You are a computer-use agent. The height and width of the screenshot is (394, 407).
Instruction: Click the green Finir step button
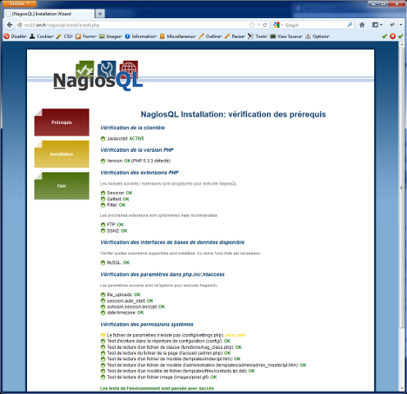pos(62,186)
